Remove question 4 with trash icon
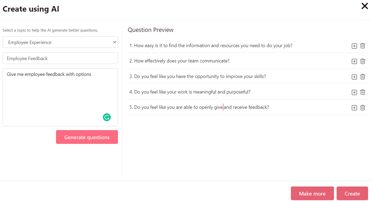This screenshot has width=371, height=201. pyautogui.click(x=363, y=92)
